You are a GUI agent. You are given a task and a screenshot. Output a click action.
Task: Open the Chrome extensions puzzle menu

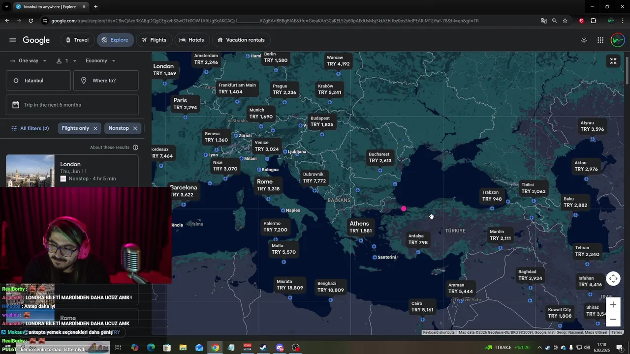click(x=593, y=21)
